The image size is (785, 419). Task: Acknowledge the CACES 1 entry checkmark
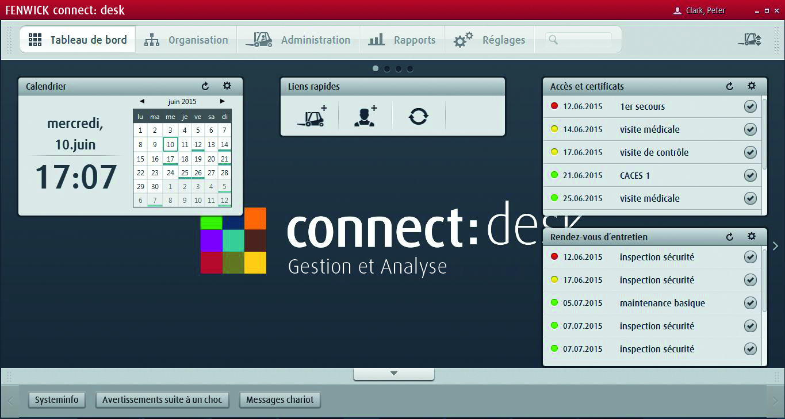[750, 175]
